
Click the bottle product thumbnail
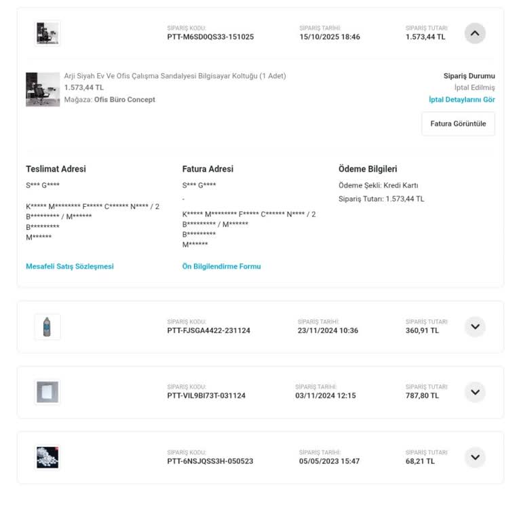coord(47,327)
